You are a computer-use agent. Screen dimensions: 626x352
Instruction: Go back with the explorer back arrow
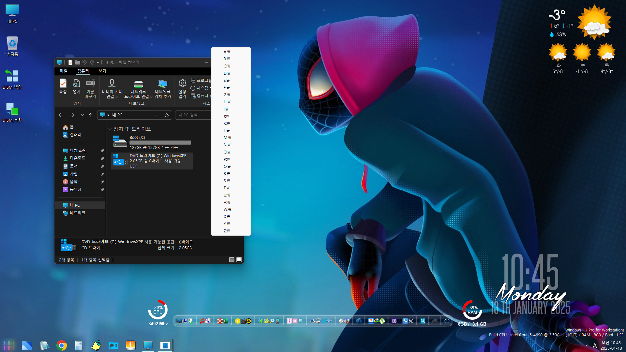61,115
